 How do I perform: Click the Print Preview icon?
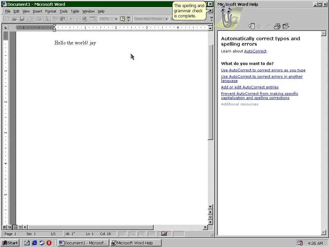[46, 19]
